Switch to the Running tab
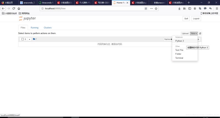Image resolution: width=220 pixels, height=118 pixels. [x=35, y=28]
